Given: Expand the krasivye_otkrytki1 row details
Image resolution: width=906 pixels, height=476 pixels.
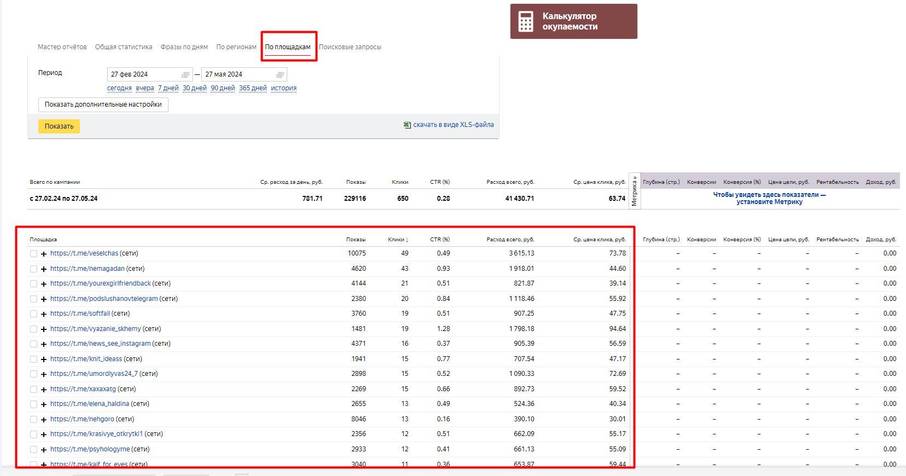Looking at the screenshot, I should tap(44, 434).
